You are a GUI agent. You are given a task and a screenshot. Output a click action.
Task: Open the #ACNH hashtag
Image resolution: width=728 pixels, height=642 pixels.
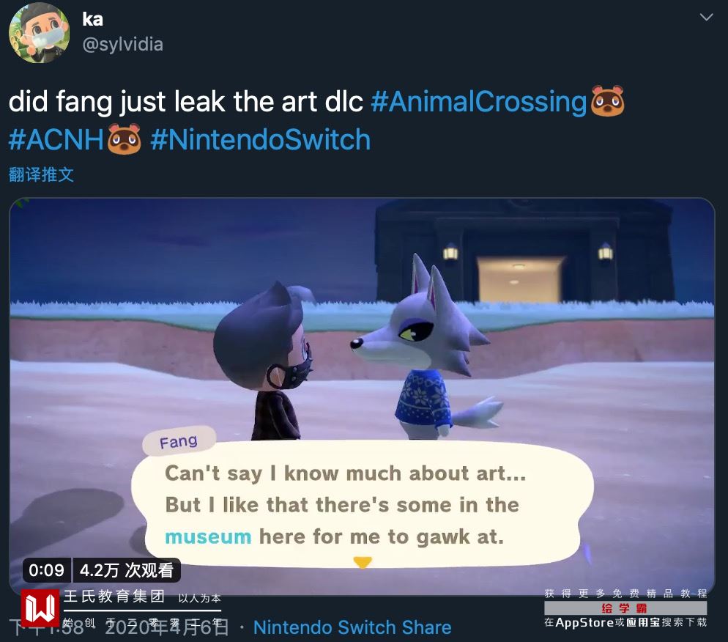(56, 139)
